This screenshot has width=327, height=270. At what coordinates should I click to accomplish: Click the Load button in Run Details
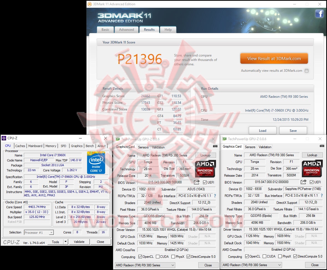pyautogui.click(x=263, y=130)
